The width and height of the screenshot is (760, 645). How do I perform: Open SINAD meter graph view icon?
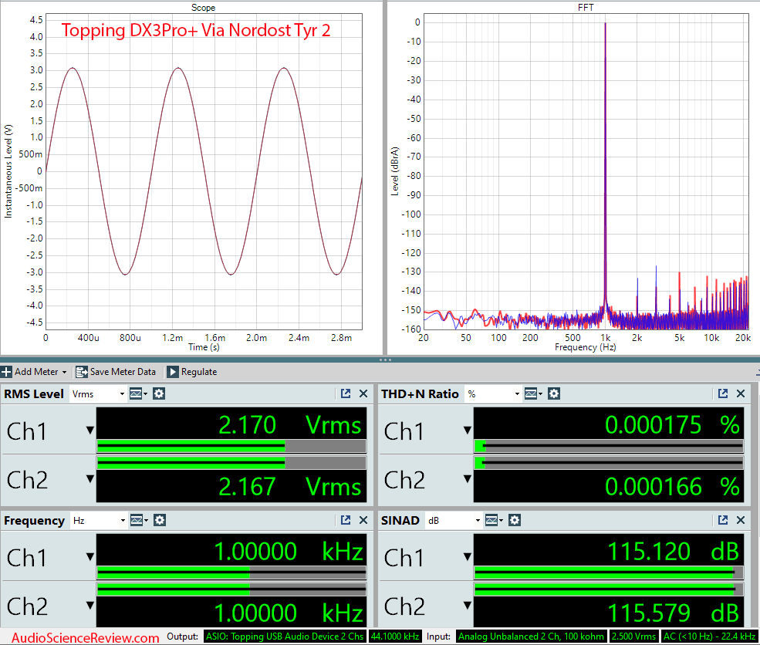coord(494,521)
